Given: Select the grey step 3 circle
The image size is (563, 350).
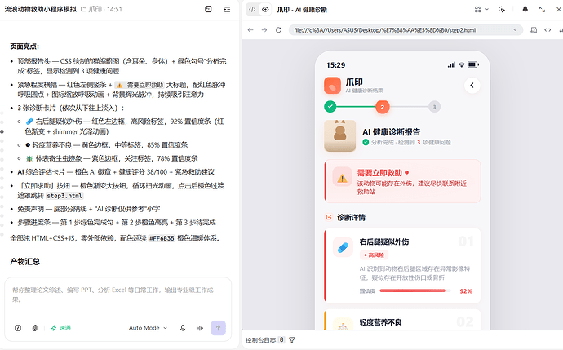Looking at the screenshot, I should [x=434, y=107].
